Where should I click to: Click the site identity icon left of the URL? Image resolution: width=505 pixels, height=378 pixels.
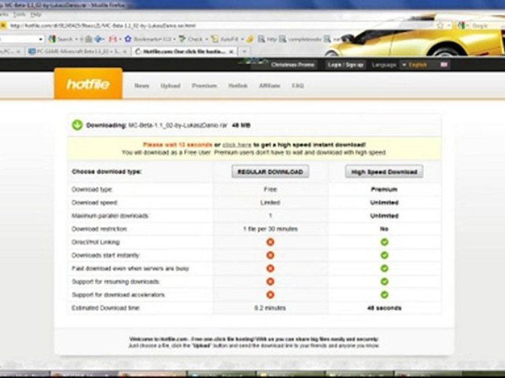pyautogui.click(x=3, y=25)
